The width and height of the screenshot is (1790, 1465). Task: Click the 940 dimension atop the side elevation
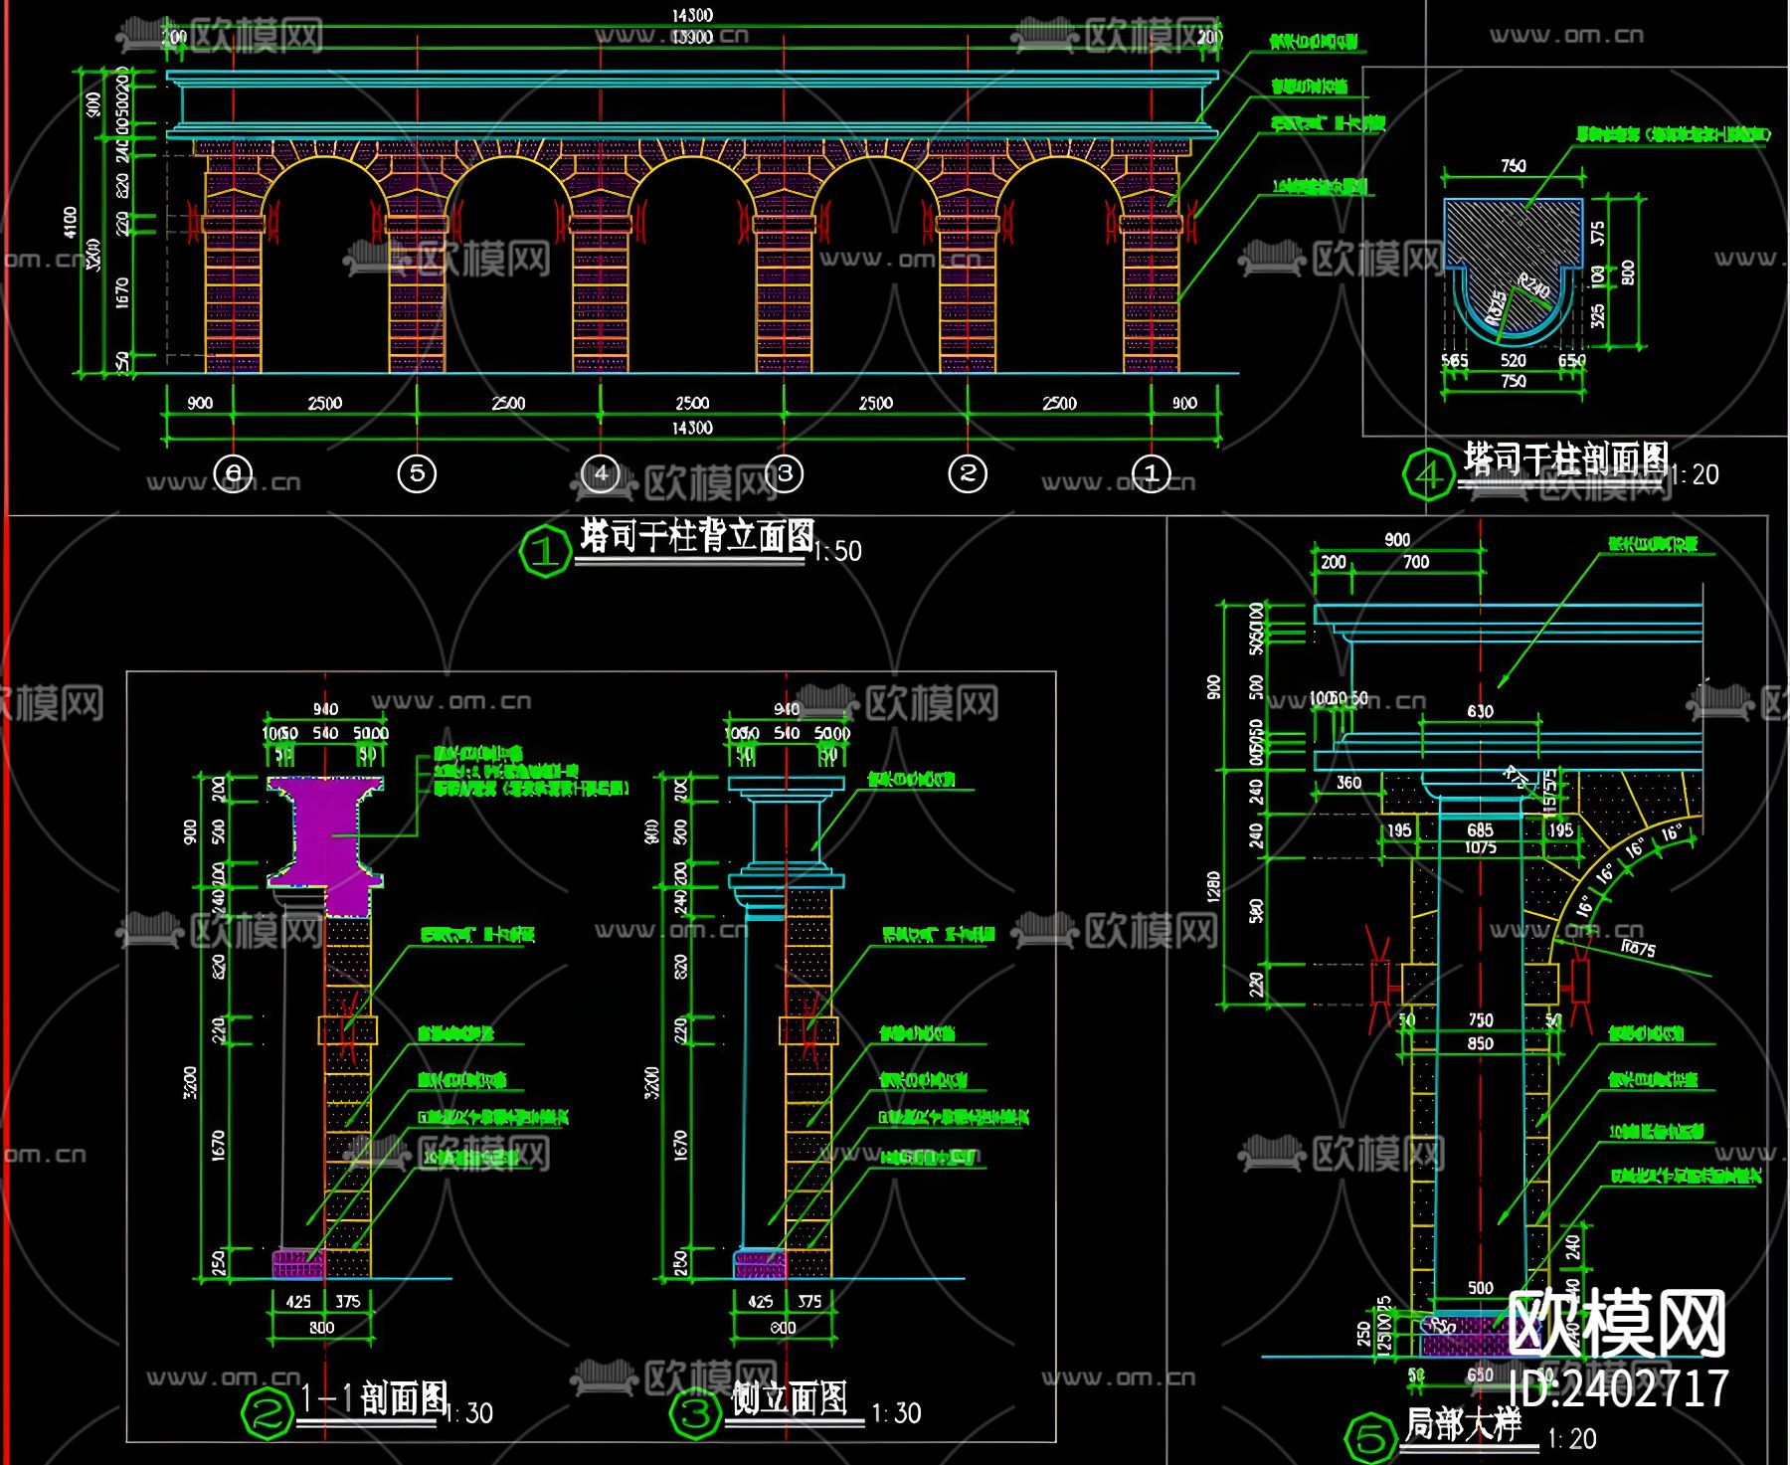point(787,709)
